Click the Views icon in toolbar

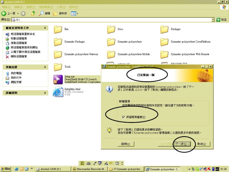click(74, 13)
